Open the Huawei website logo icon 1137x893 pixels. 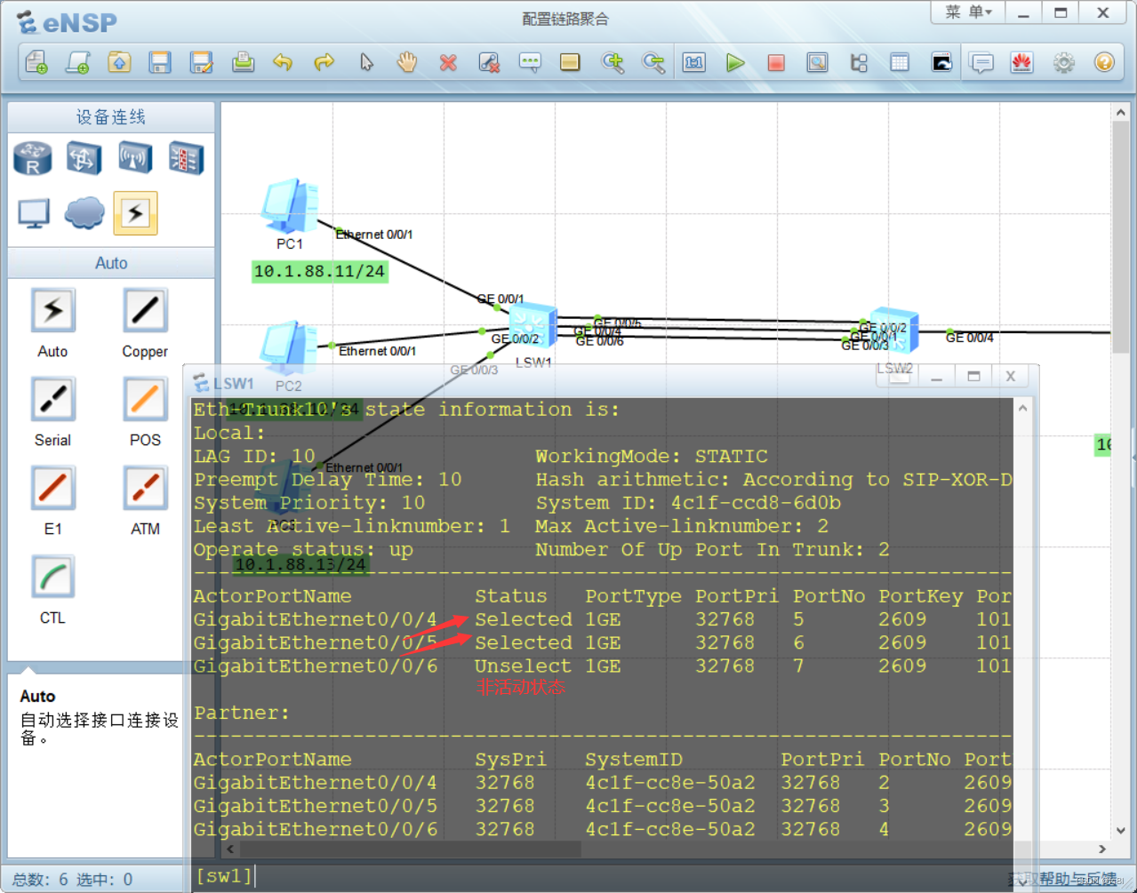(x=1022, y=63)
